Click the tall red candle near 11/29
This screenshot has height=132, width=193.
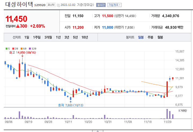click(x=167, y=89)
